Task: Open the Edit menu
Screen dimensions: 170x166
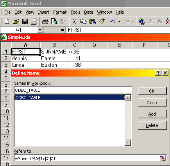Action: pyautogui.click(x=18, y=12)
